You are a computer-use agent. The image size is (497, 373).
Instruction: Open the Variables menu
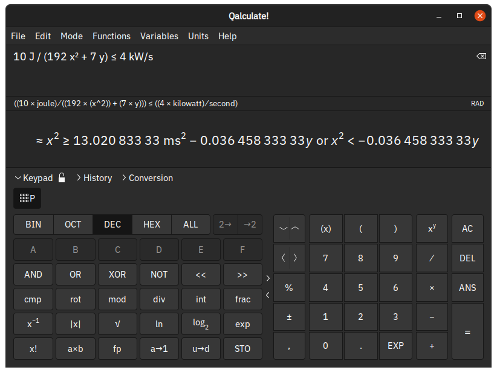point(159,36)
